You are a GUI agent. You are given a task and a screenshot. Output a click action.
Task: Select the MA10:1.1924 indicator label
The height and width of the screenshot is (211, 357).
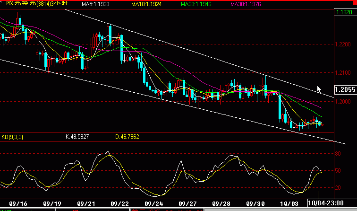[146, 4]
